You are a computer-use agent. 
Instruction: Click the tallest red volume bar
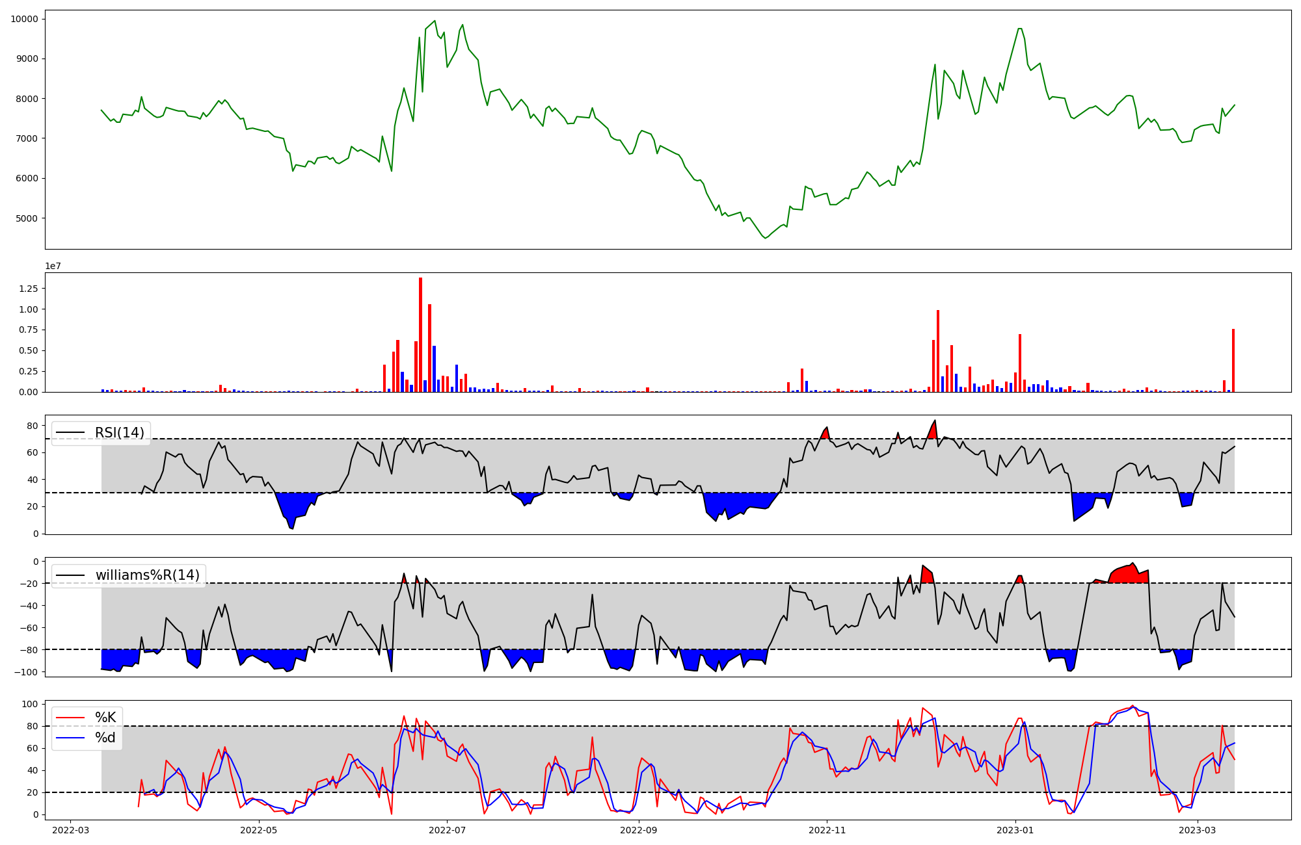point(420,335)
